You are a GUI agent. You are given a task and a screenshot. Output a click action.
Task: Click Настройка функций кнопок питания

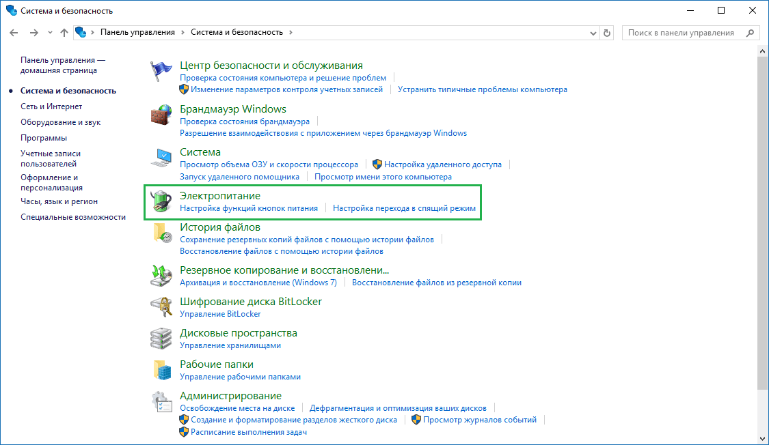coord(249,208)
